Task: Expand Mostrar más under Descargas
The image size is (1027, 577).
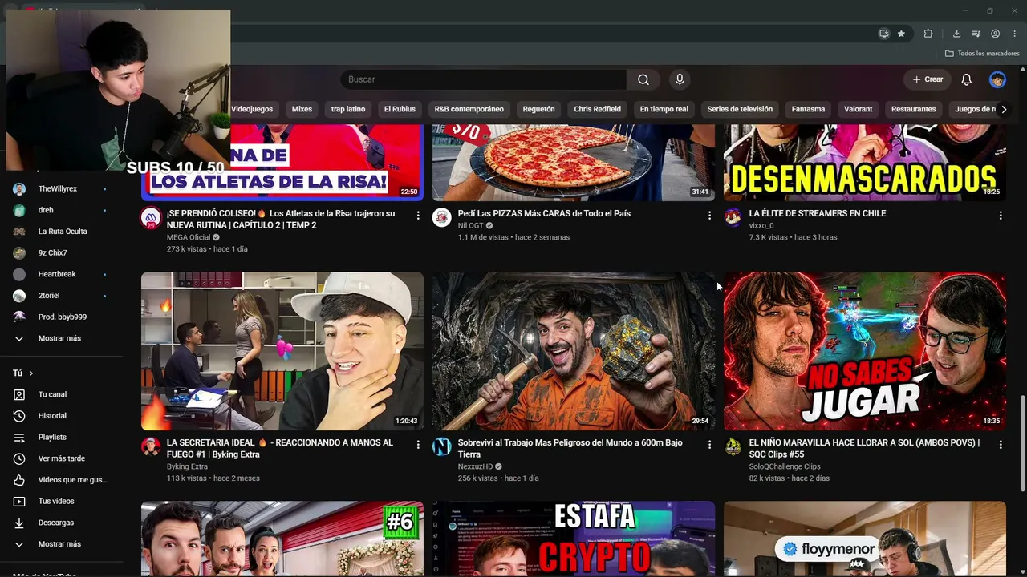Action: pos(61,544)
